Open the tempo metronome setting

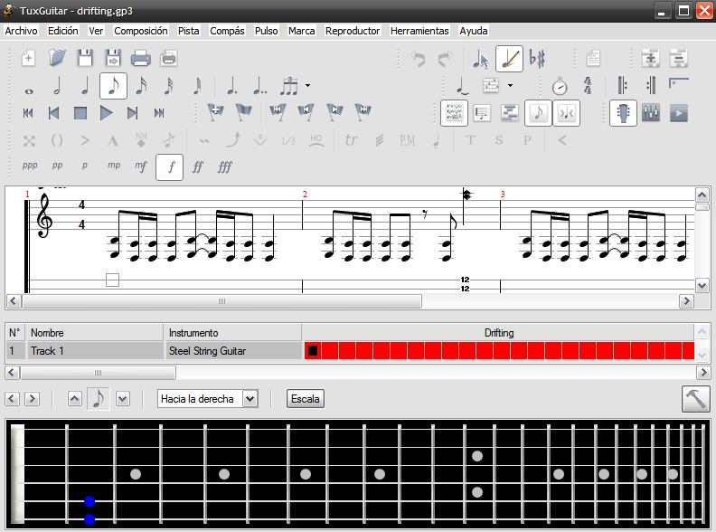pos(560,86)
